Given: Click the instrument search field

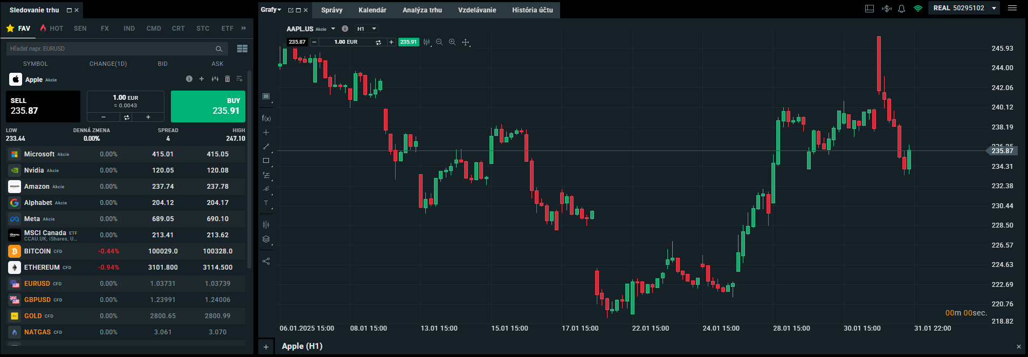Looking at the screenshot, I should (111, 49).
